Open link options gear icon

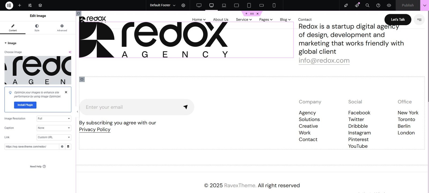pyautogui.click(x=62, y=147)
